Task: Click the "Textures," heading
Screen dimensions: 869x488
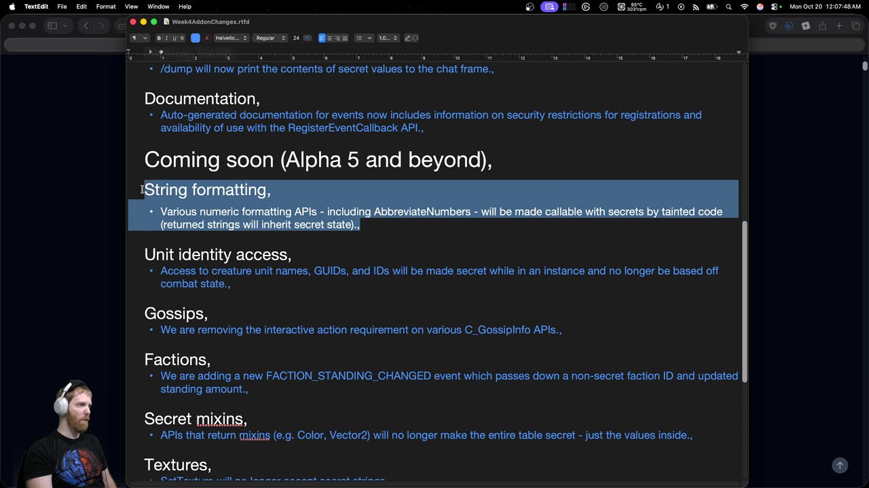Action: click(x=178, y=465)
